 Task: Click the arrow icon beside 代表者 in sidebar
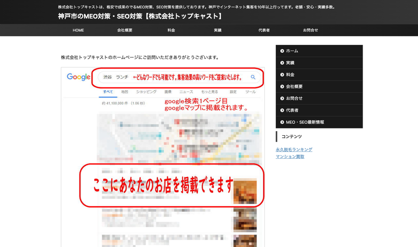[x=282, y=110]
